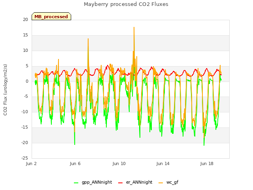Image resolution: width=253 pixels, height=190 pixels.
Task: Click the chart title Mayberry processed CO2 Fluxes
Action: (126, 4)
